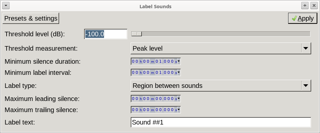
Task: Click the Threshold level slider handle
Action: (137, 34)
